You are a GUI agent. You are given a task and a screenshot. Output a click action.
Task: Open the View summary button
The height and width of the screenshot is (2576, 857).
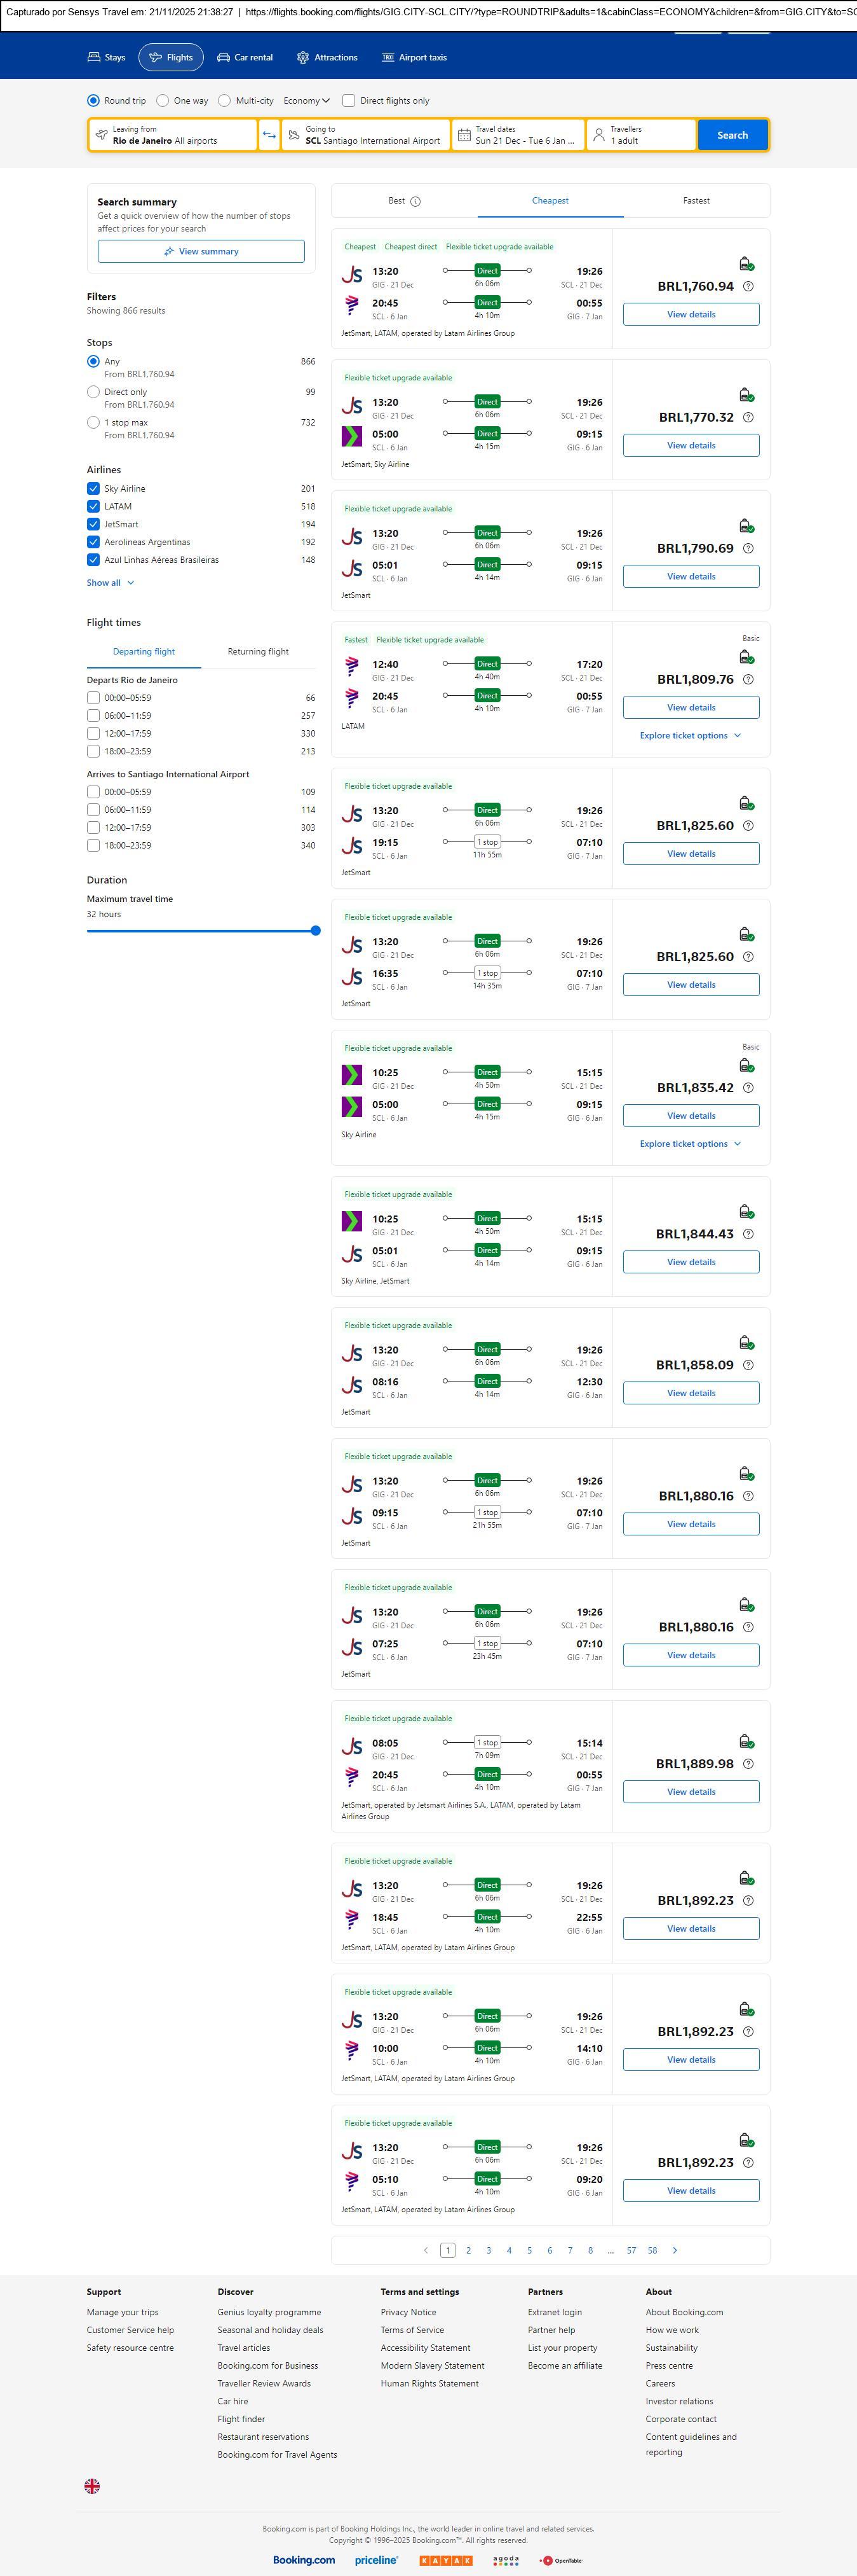tap(201, 252)
